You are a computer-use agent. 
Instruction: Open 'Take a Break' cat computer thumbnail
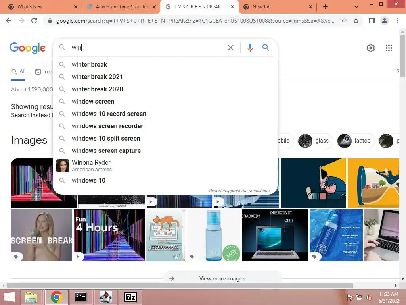pyautogui.click(x=166, y=235)
